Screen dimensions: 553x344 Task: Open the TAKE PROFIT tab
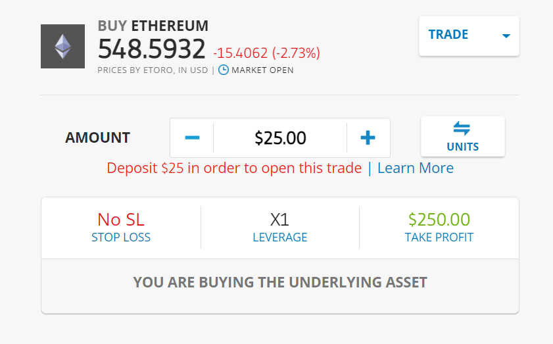[439, 237]
